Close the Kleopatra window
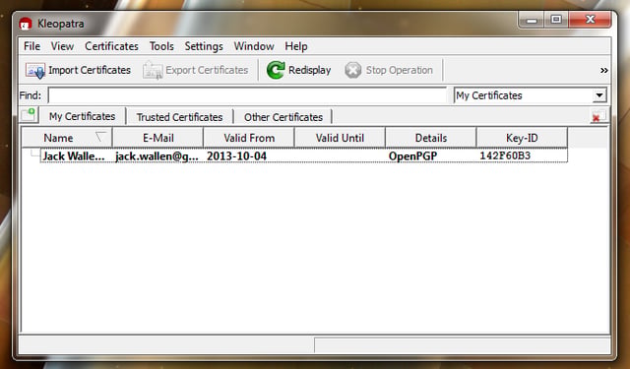 (x=591, y=20)
